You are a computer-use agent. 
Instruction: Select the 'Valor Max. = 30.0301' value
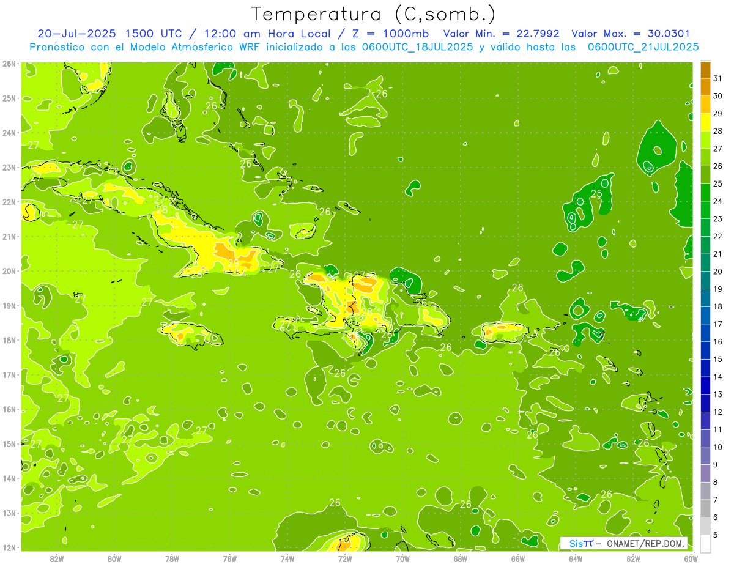631,34
